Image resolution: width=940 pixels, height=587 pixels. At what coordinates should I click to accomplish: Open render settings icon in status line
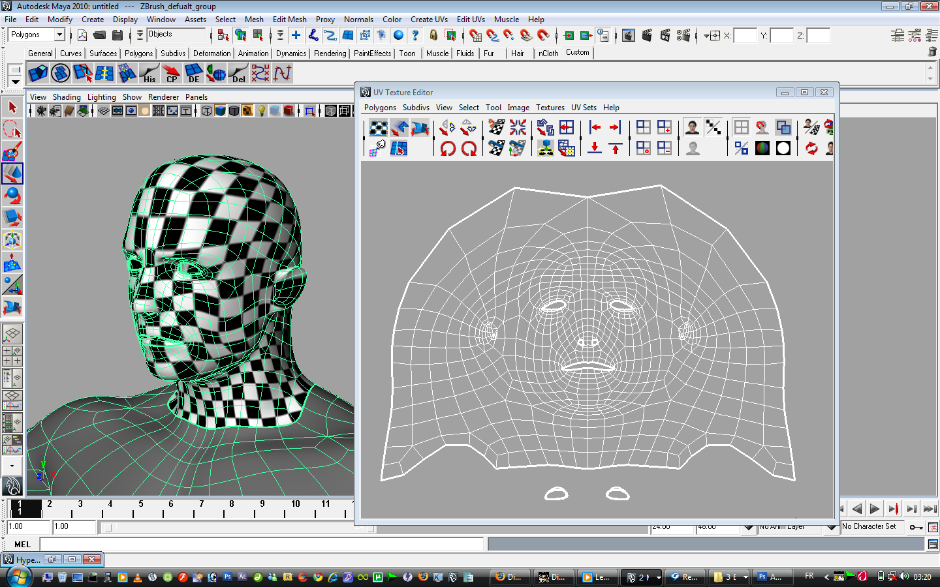tap(683, 35)
